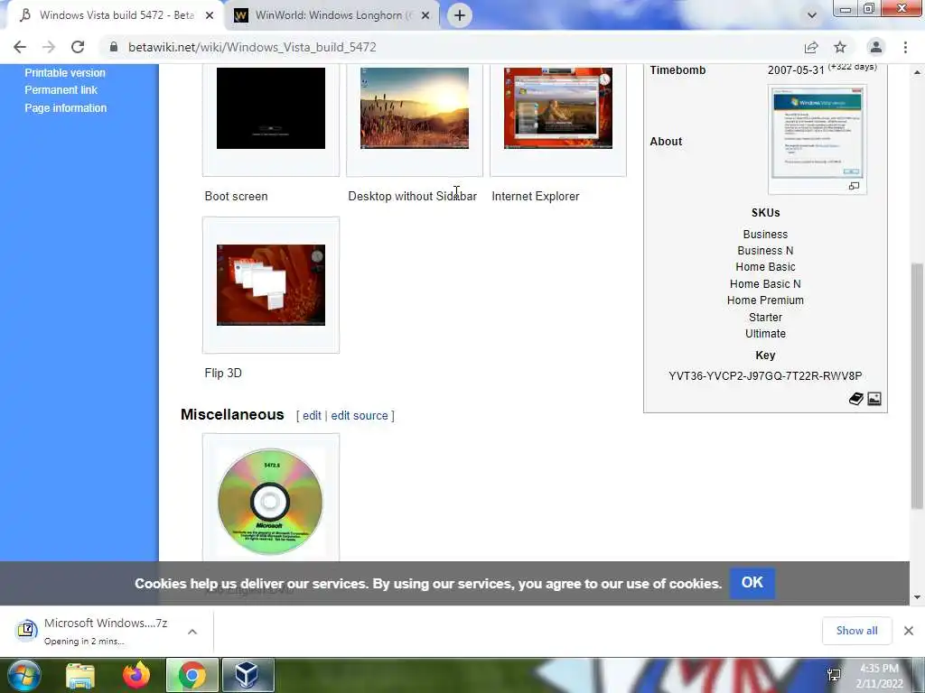Go back to previous page
Image resolution: width=925 pixels, height=693 pixels.
point(20,47)
